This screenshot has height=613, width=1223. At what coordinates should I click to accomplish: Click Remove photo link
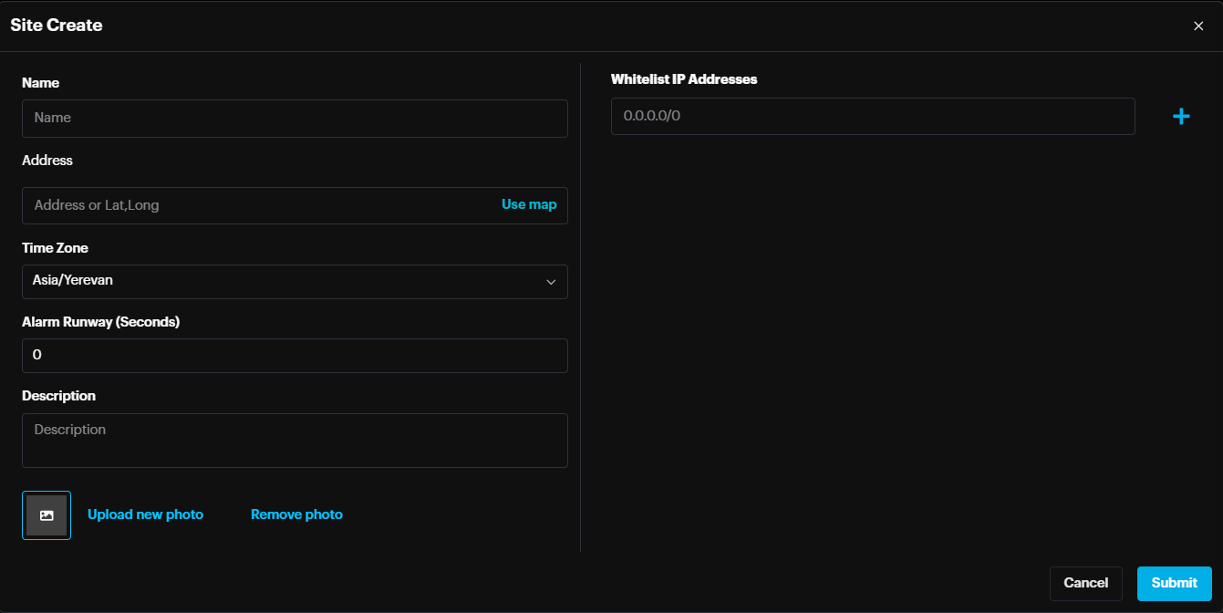tap(296, 514)
